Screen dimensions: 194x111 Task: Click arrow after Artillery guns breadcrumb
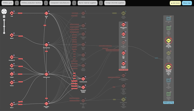click(x=17, y=3)
